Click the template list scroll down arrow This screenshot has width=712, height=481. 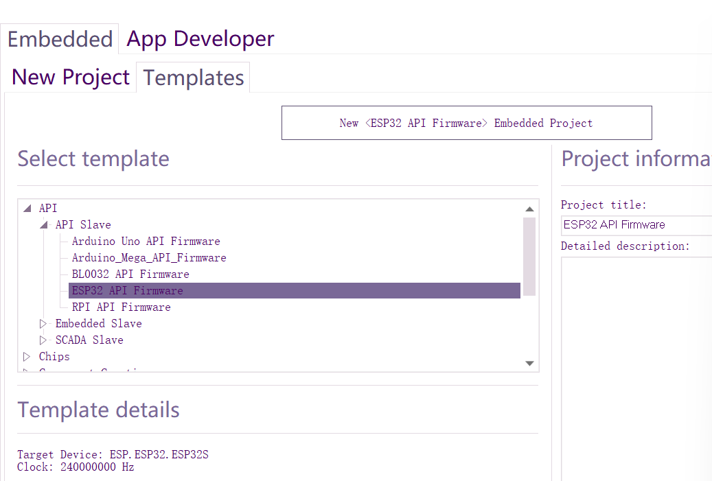(529, 363)
